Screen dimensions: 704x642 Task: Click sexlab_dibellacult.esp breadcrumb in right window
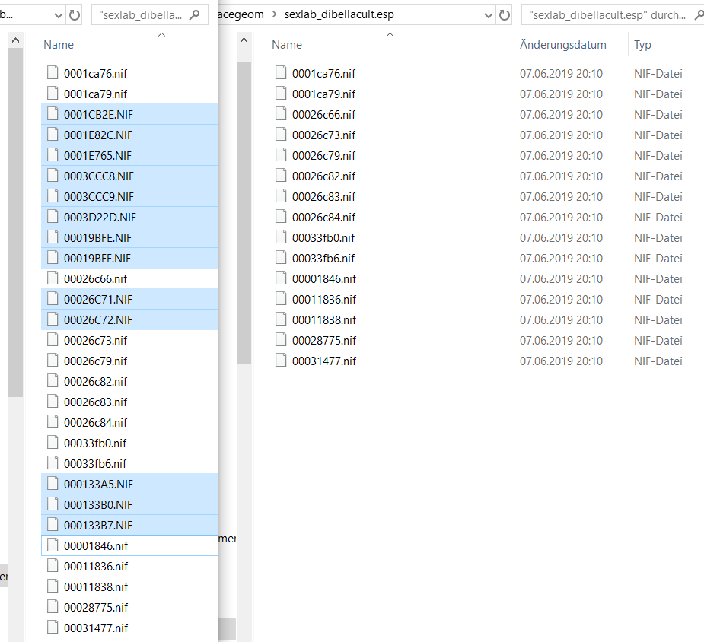click(x=339, y=14)
